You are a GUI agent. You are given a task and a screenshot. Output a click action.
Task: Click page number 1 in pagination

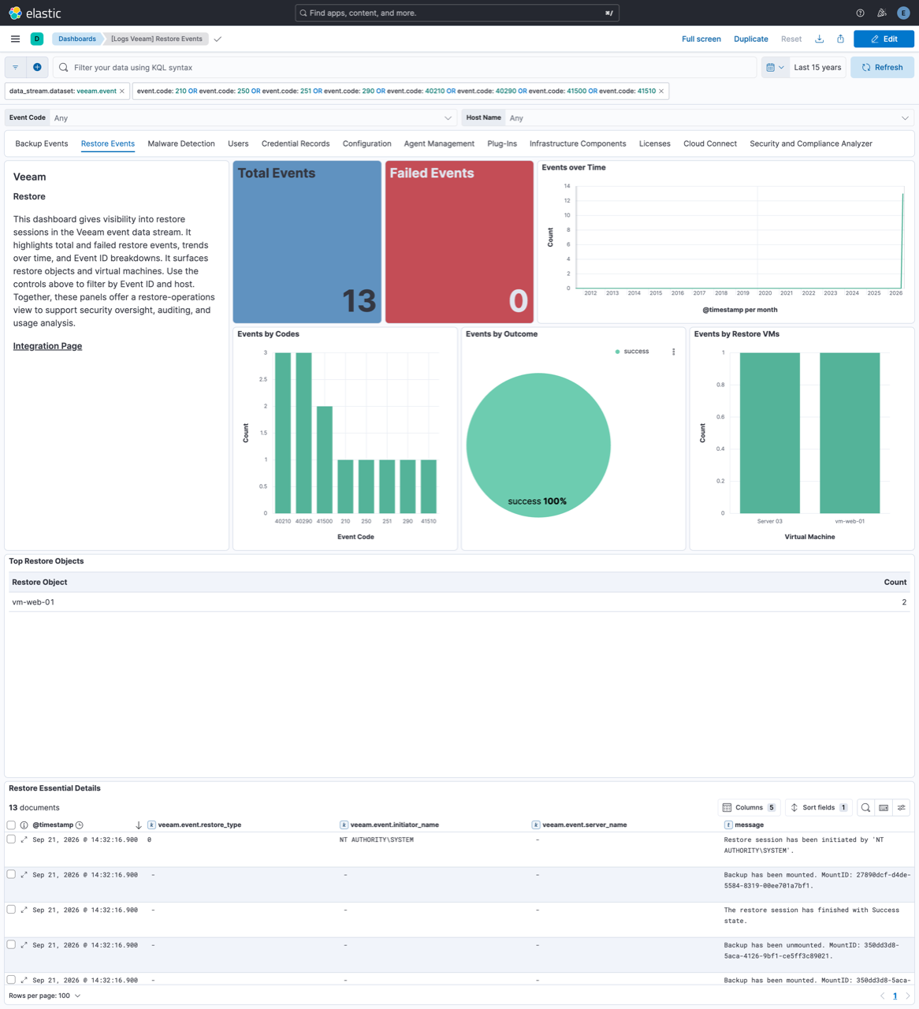(x=895, y=996)
